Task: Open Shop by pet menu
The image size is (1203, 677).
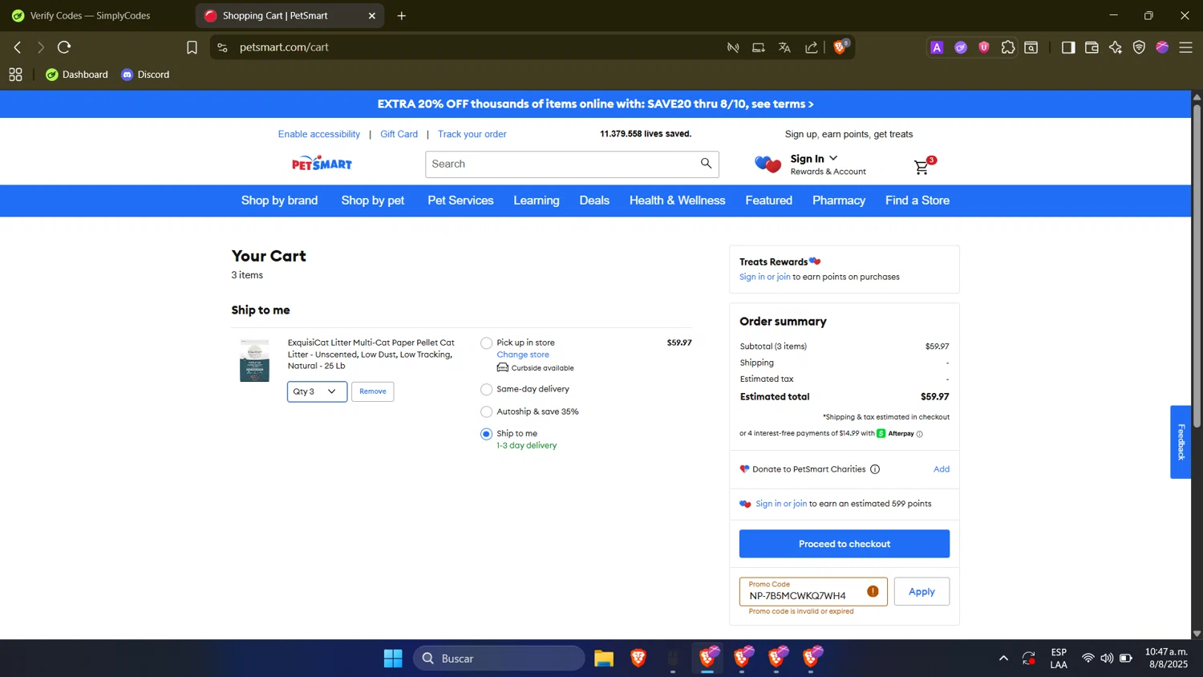Action: (373, 201)
